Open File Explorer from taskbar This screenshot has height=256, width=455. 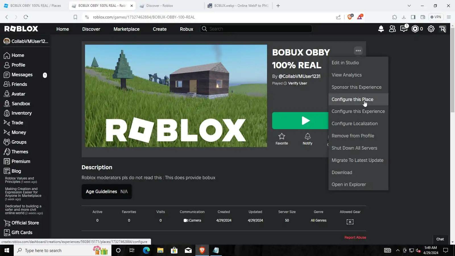(x=160, y=250)
